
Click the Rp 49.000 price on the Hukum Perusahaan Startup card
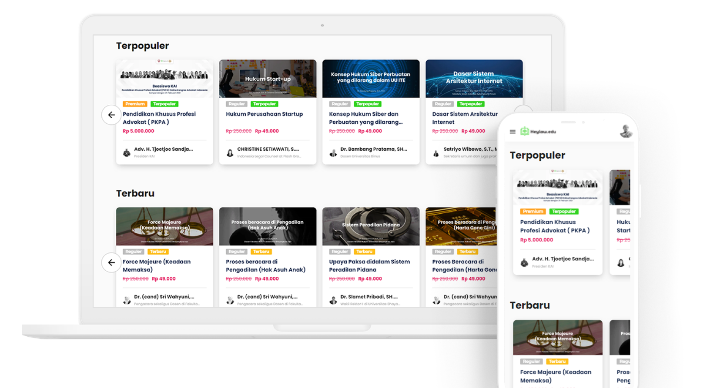pyautogui.click(x=267, y=131)
